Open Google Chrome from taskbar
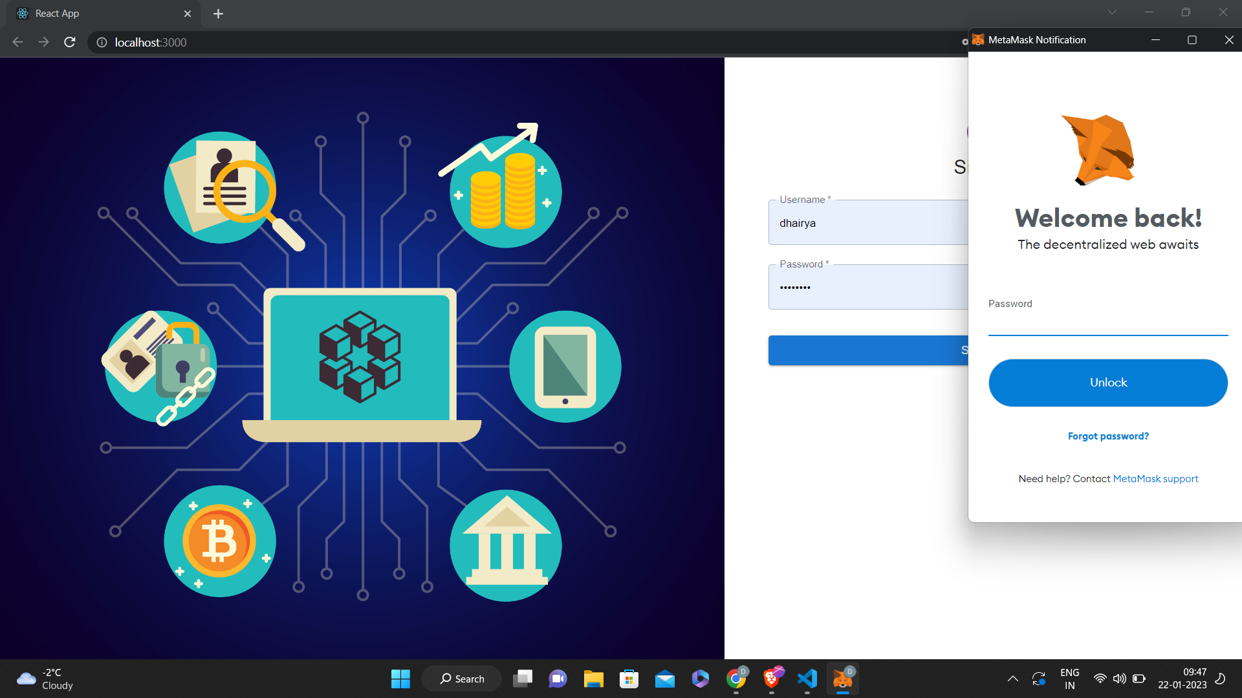 [x=736, y=679]
